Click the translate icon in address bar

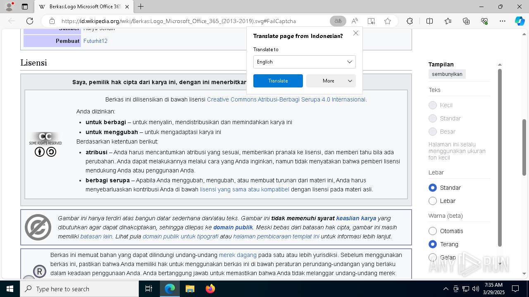click(338, 21)
